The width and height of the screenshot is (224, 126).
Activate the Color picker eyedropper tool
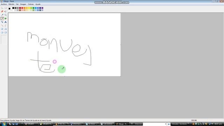coord(2,15)
